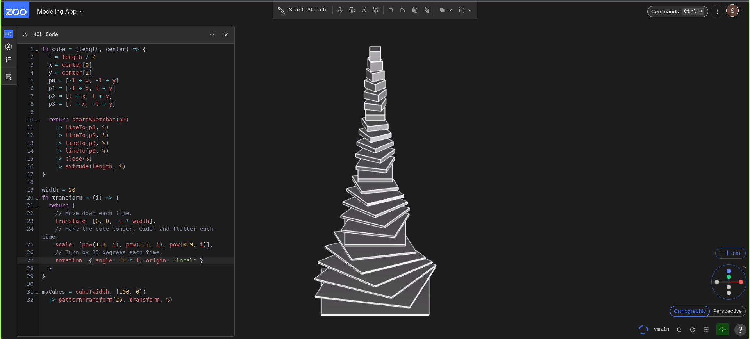Click the Start Sketch button

tap(302, 10)
